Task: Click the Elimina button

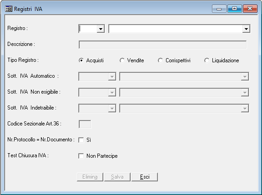Action: point(90,177)
